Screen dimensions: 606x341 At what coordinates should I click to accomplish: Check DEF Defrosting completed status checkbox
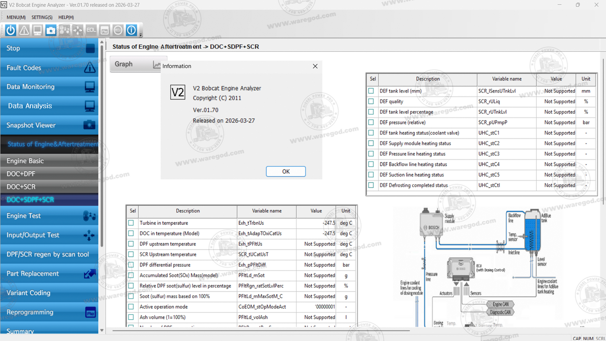coord(371,185)
